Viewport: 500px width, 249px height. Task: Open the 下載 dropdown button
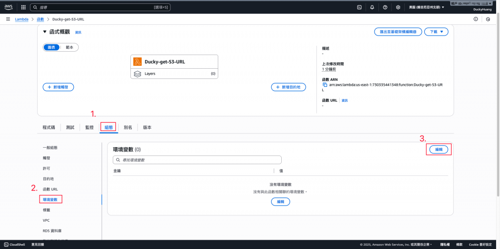tap(436, 32)
